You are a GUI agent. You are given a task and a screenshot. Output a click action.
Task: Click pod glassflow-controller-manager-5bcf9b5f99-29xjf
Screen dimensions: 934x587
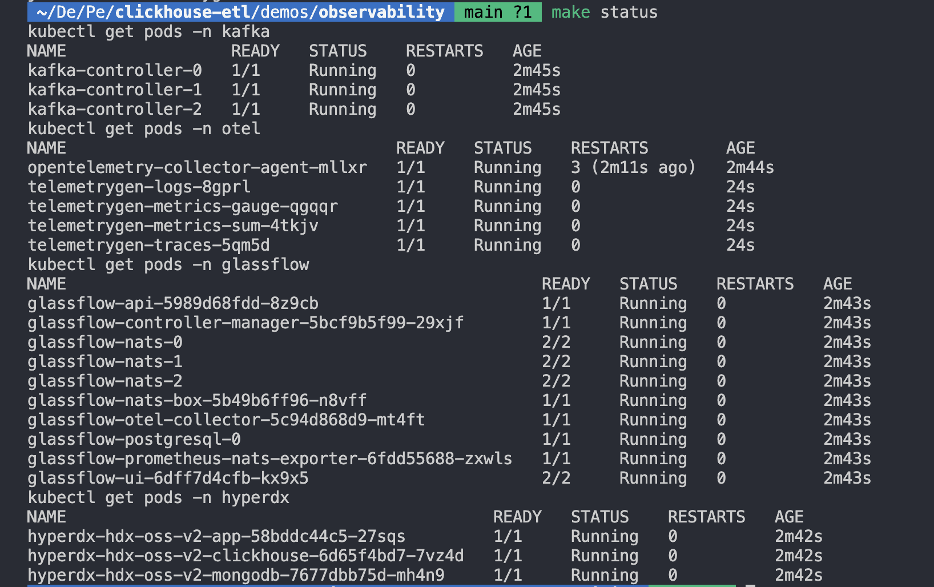[x=246, y=323]
